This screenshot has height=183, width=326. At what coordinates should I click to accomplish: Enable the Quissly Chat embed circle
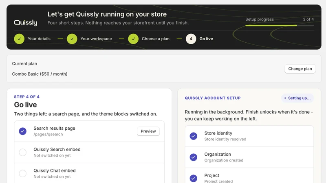pos(23,174)
